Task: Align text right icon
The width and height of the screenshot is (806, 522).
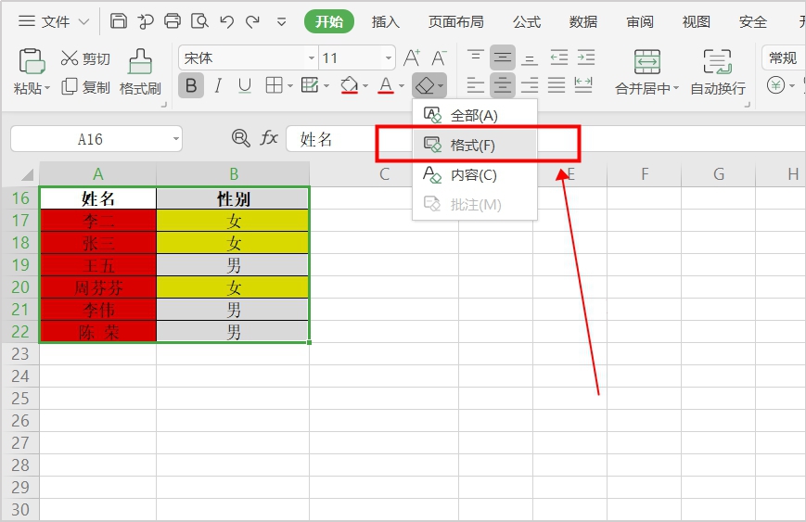Action: click(x=530, y=84)
